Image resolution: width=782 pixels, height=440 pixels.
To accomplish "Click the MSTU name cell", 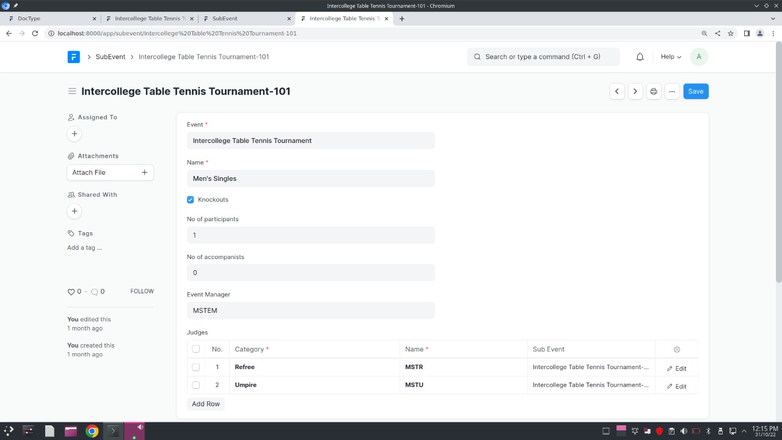I will [464, 385].
